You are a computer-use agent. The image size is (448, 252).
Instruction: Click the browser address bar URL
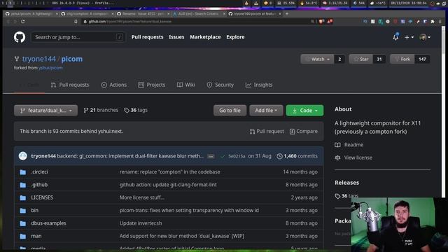point(130,22)
